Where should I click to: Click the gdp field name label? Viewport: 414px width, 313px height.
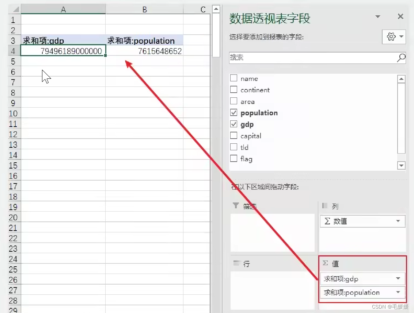(247, 124)
